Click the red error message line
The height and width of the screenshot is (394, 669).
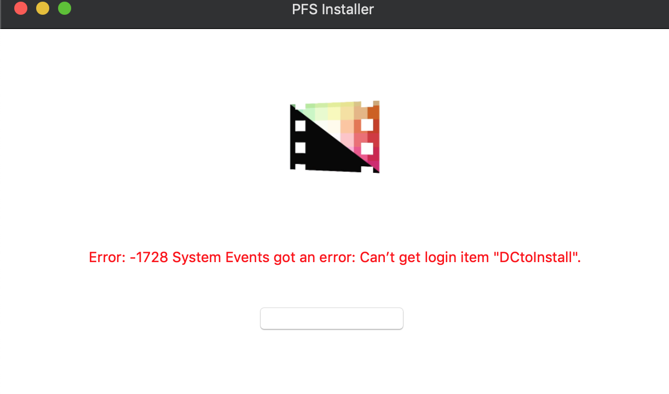pos(334,258)
